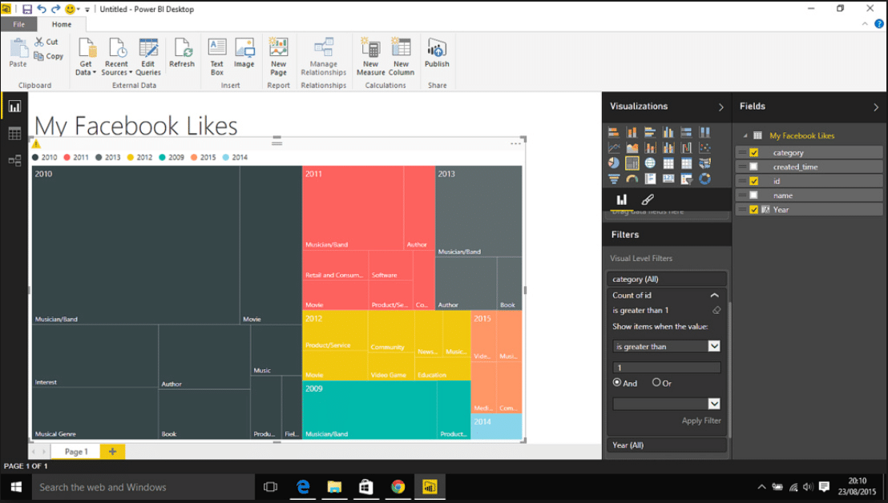Redo the last action

click(x=55, y=9)
